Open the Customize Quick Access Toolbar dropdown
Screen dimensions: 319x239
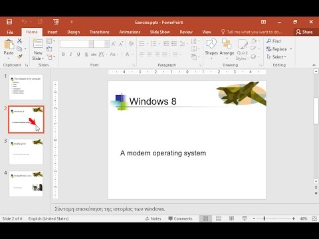click(x=72, y=22)
